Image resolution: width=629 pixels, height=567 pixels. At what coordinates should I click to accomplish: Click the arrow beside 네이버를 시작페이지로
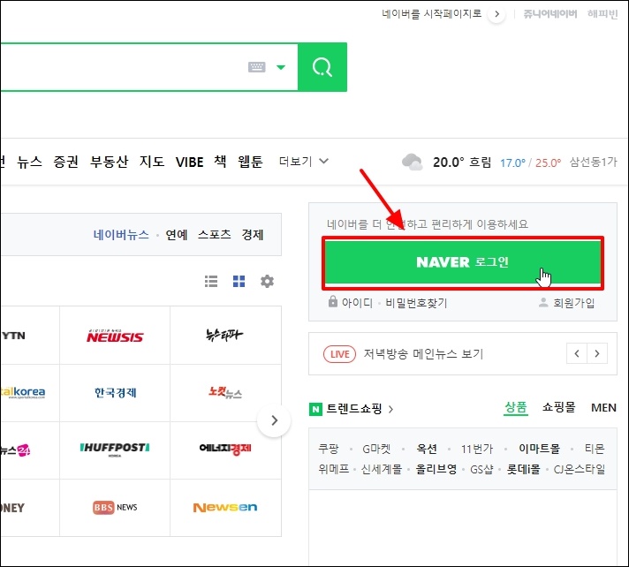point(496,14)
